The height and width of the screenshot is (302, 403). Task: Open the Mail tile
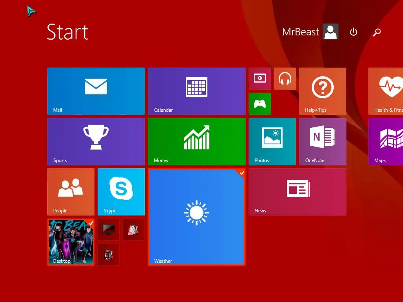pyautogui.click(x=96, y=91)
